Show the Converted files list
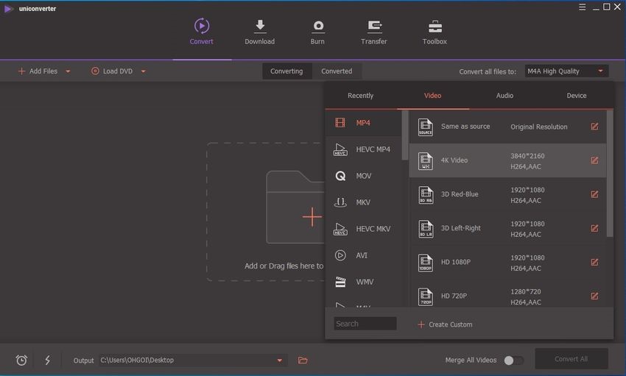 [337, 71]
